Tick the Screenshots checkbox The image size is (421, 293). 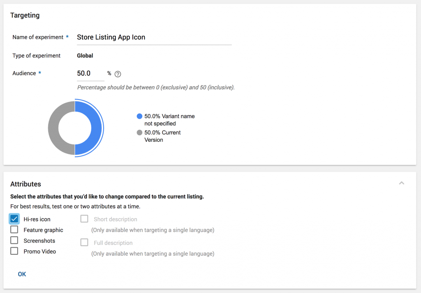(14, 240)
